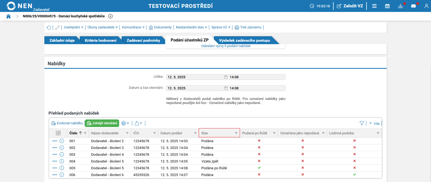Open row actions dots for 002

click(55, 148)
